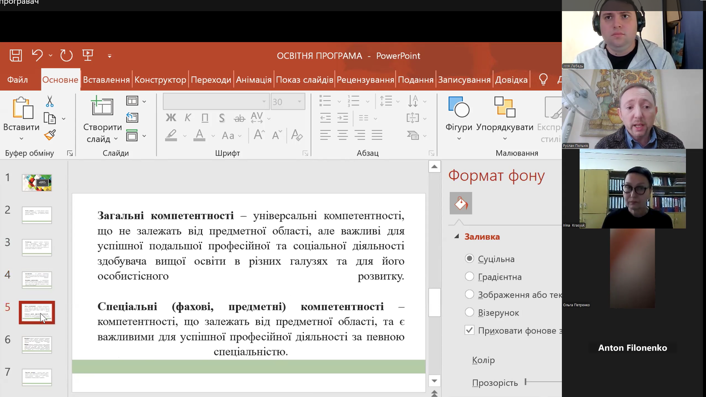Open the Довідка tab

[511, 80]
